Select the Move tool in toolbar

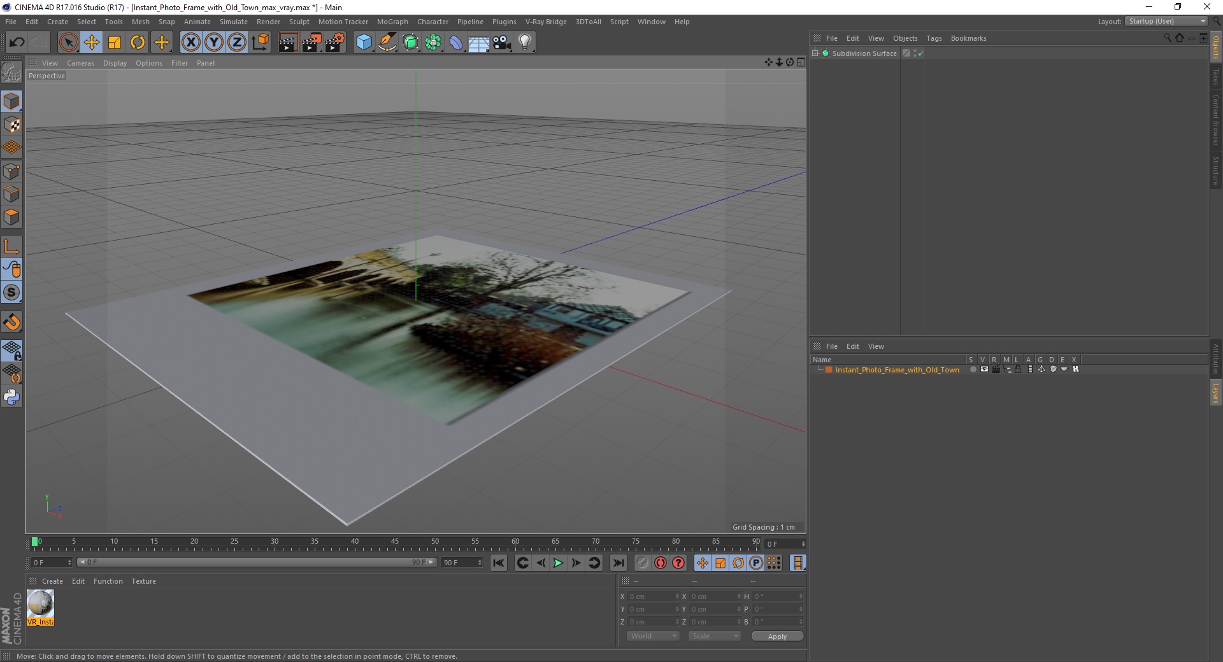click(x=92, y=43)
